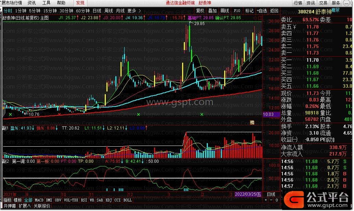Select the 全部 indicator tab
354x211 pixels.
pos(28,200)
